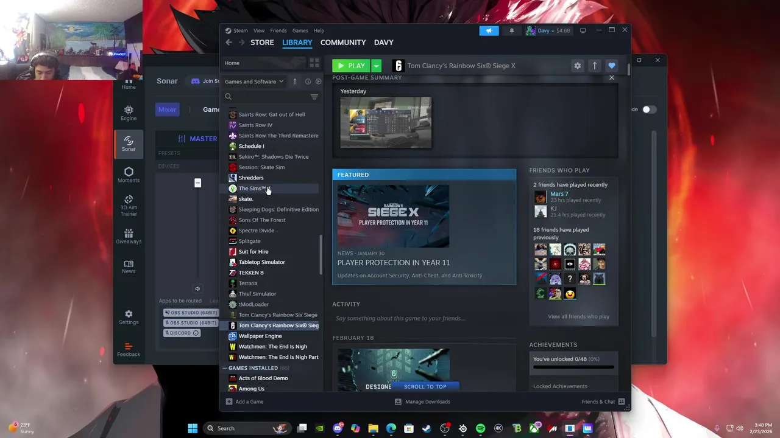This screenshot has width=780, height=438.
Task: Open advanced library filters icon
Action: [314, 97]
